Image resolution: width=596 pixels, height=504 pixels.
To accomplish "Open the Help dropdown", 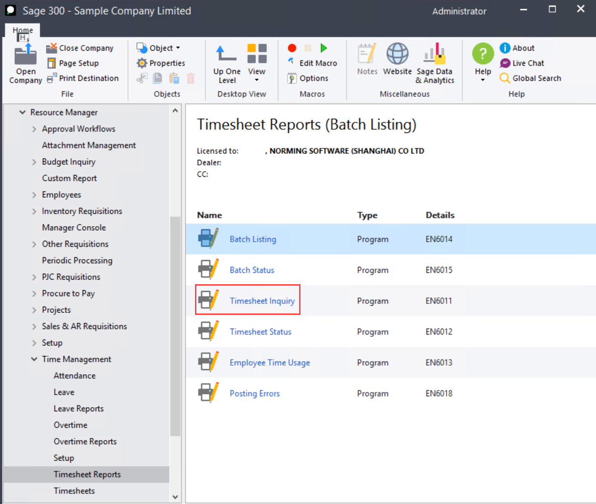I will [483, 63].
